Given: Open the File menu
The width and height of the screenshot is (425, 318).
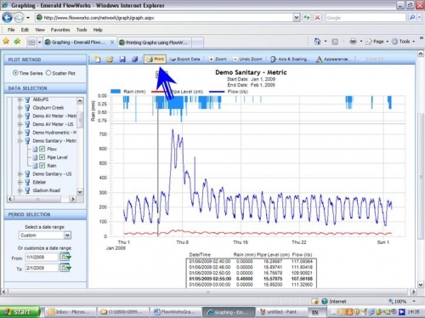Looking at the screenshot, I should coord(11,30).
